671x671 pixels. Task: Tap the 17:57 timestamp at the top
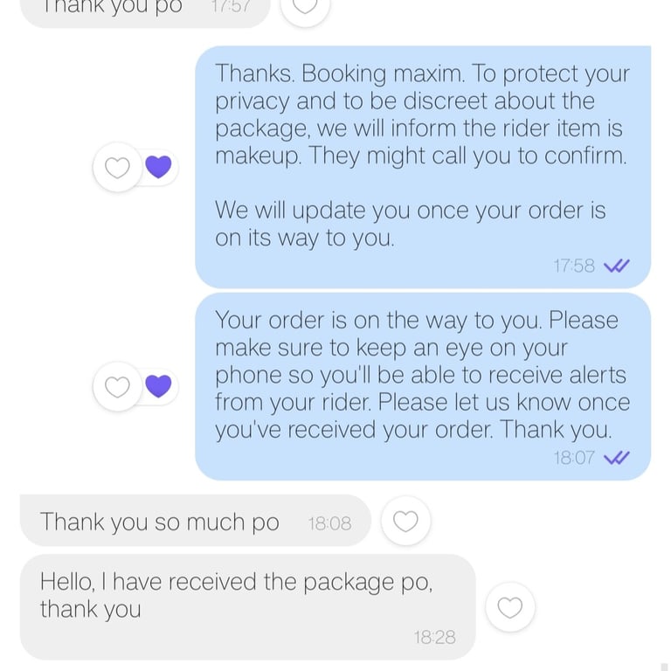click(231, 7)
